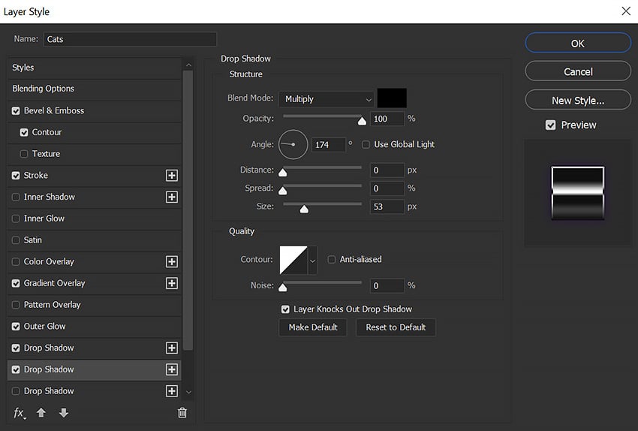
Task: Click the New Style... button
Action: (577, 101)
